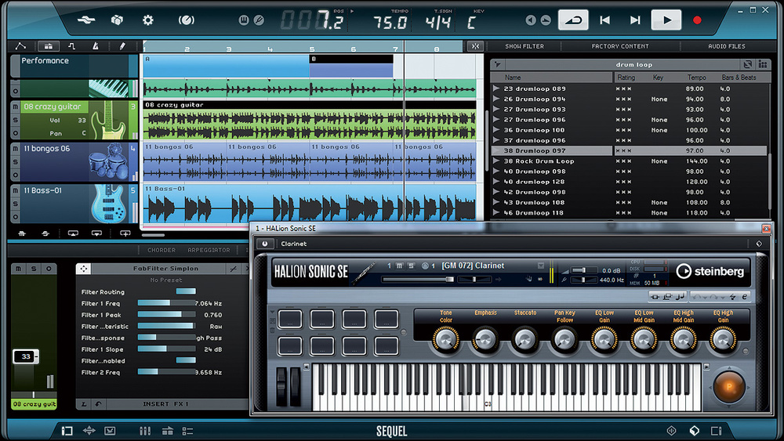
Task: Preview the 40 drumloop 128 entry
Action: pos(496,182)
